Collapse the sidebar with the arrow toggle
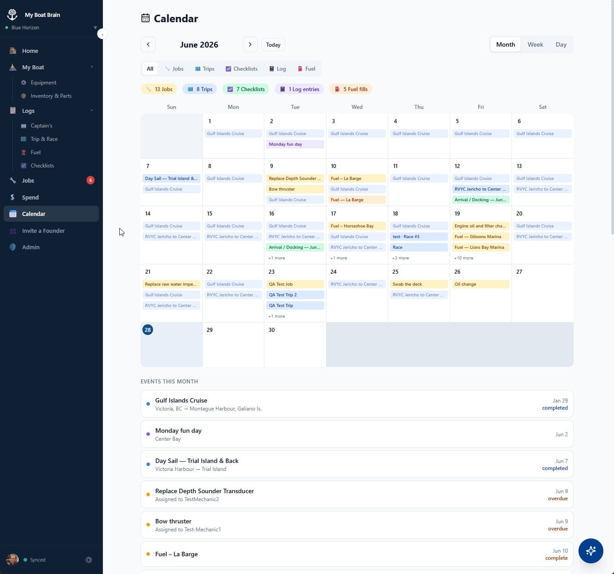Screen dimensions: 614x574 point(102,34)
